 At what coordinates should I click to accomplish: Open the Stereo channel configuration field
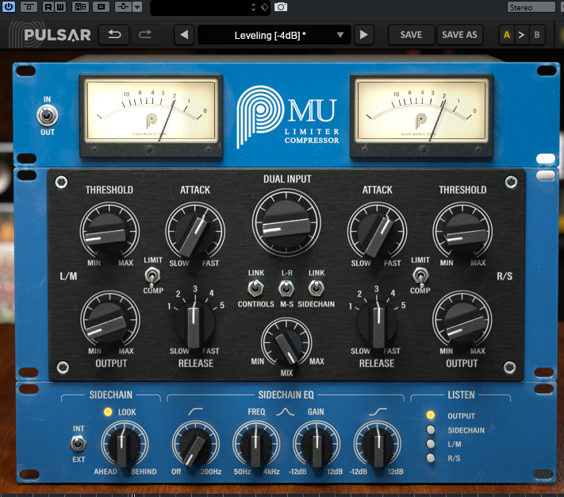pos(531,7)
